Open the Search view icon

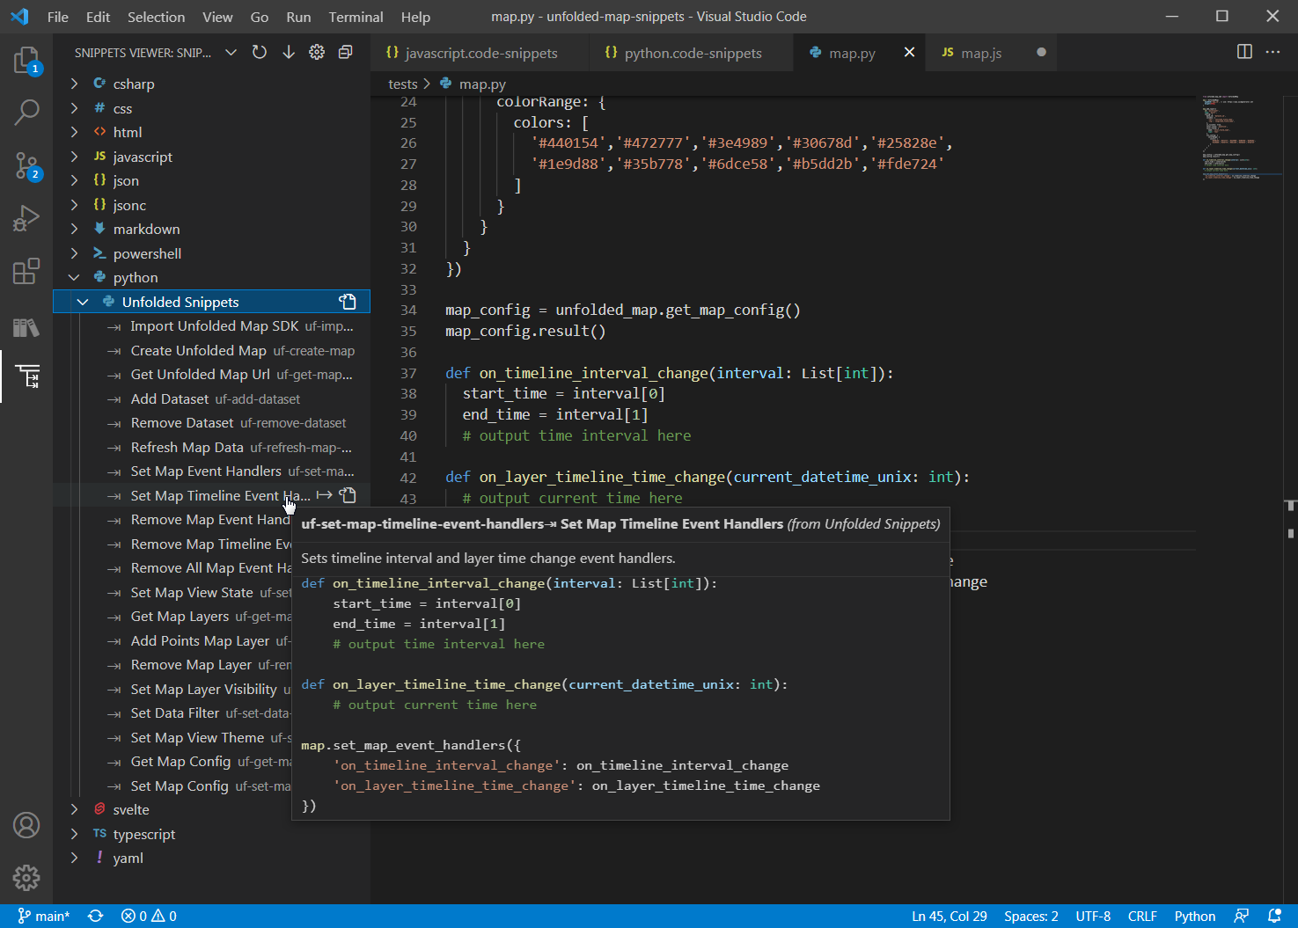click(26, 113)
